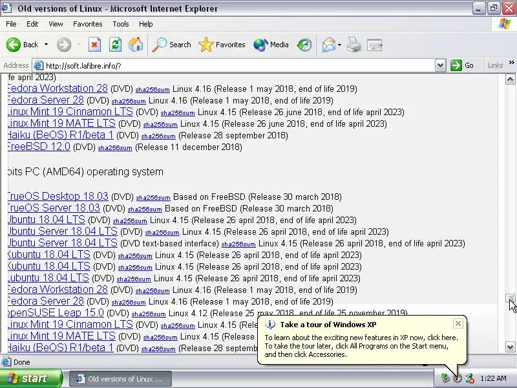Click the green Back arrow icon
The image size is (517, 388).
click(13, 45)
